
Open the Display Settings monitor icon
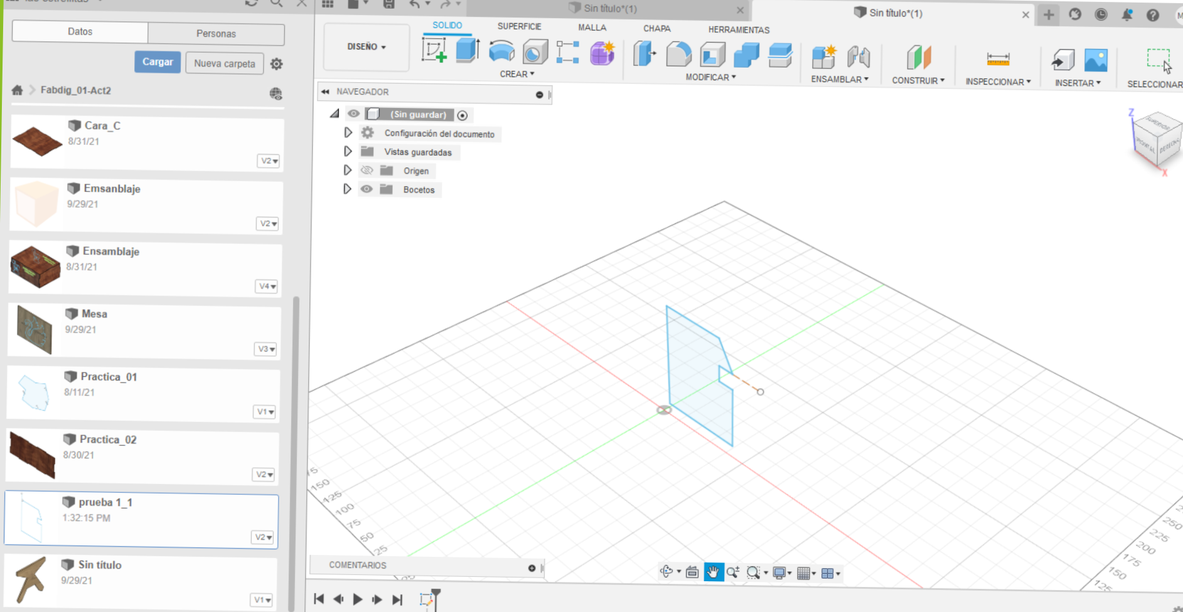tap(779, 573)
